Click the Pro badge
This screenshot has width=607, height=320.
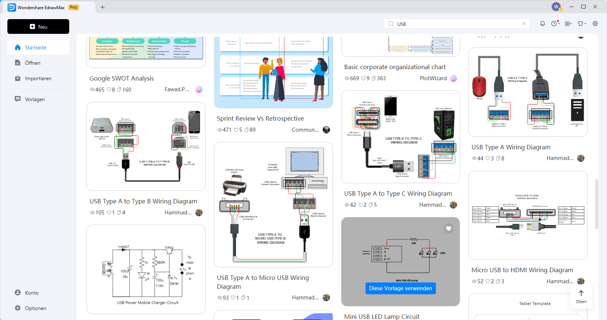tap(73, 7)
